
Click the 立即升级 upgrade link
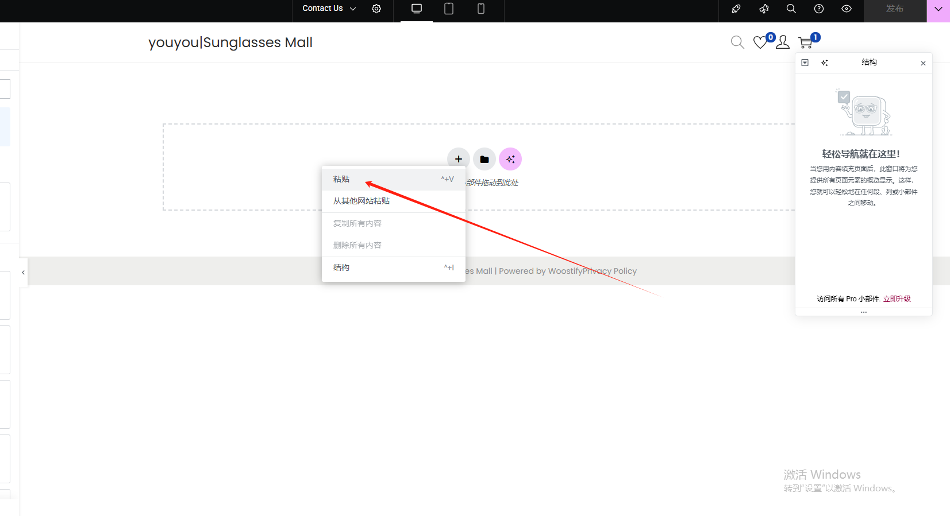click(x=897, y=299)
